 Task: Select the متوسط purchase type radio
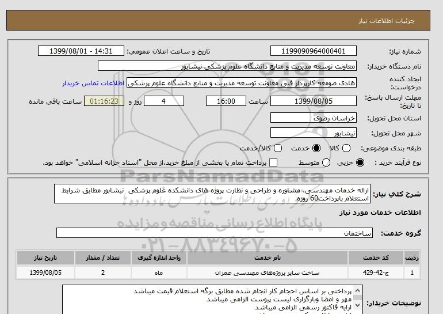[326, 162]
